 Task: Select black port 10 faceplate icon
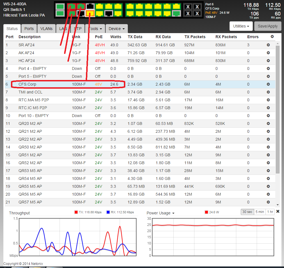click(x=109, y=13)
